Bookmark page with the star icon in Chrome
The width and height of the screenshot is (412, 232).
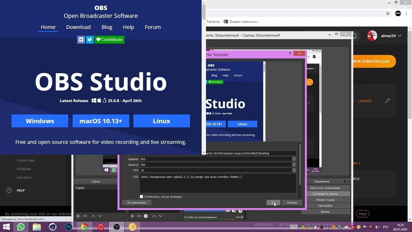coord(388,14)
